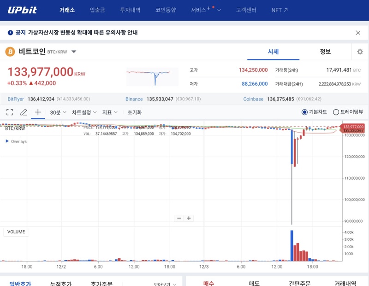Click the tallest blue volume bar
Viewport: 369px width, 286px height.
pyautogui.click(x=292, y=245)
